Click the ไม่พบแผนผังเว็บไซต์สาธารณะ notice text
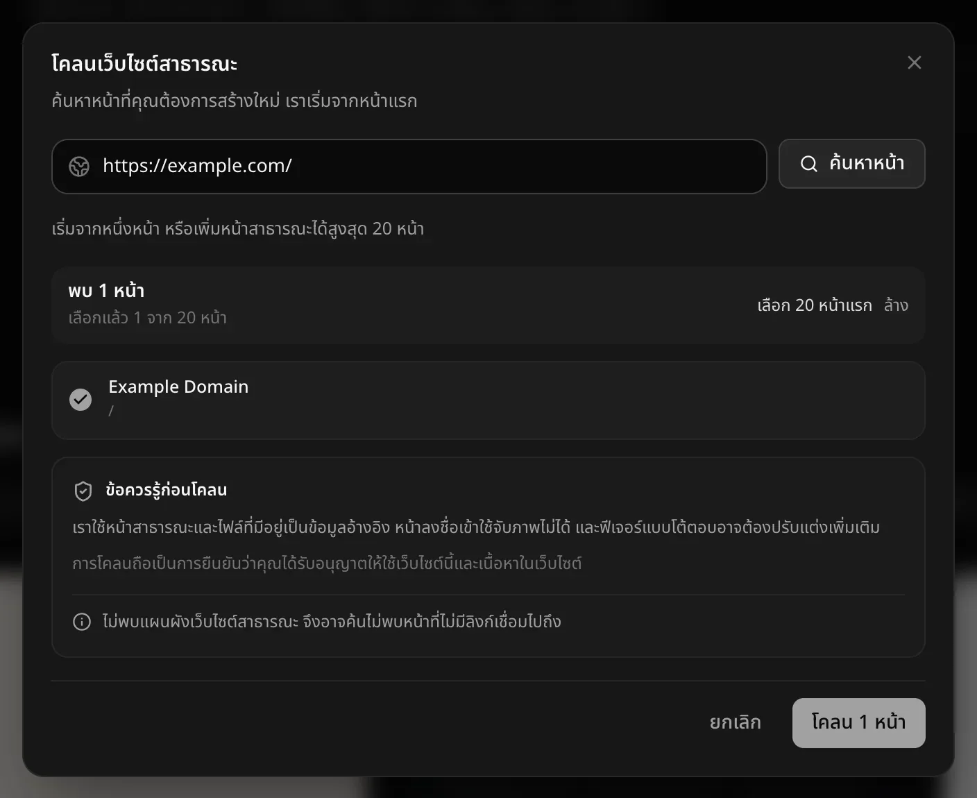This screenshot has width=977, height=798. [x=332, y=621]
